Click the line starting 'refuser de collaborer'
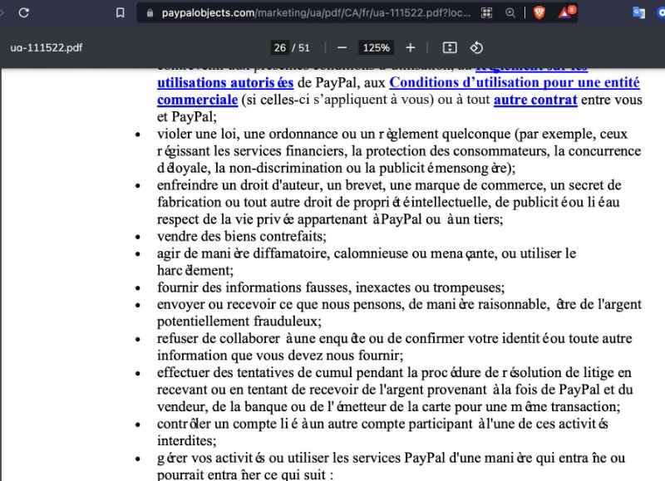 tap(394, 339)
